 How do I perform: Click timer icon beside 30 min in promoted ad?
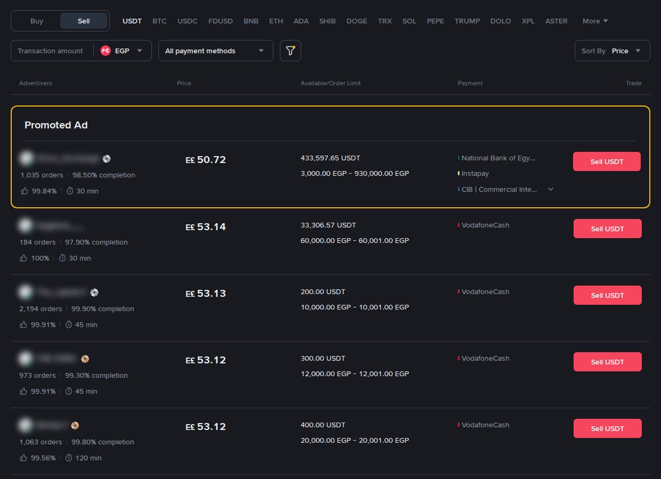point(70,191)
